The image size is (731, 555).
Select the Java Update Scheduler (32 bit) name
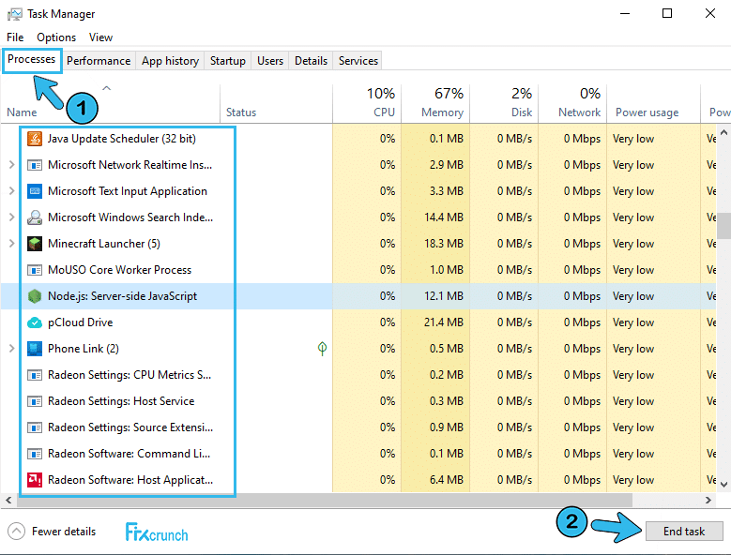tap(122, 139)
